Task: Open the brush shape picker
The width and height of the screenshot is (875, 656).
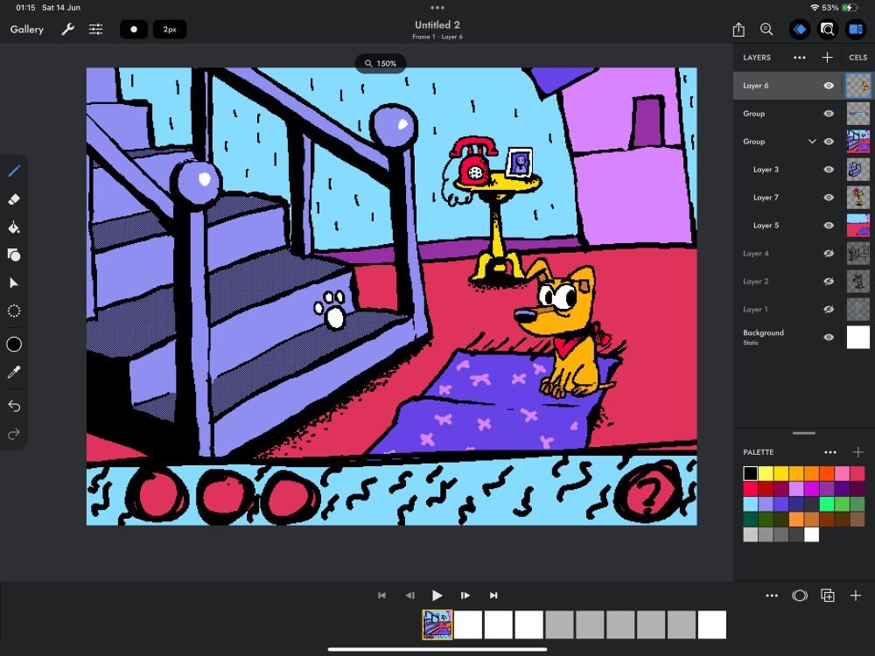Action: (x=134, y=30)
